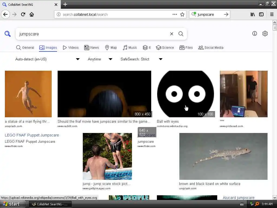Run search with the magnifier button
The height and width of the screenshot is (208, 277).
click(181, 34)
